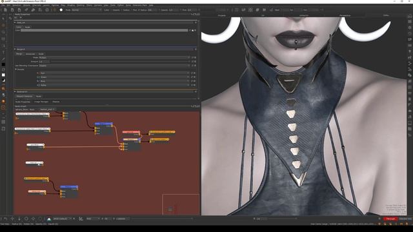The image size is (413, 232).
Task: Open the shader selection dropdown in bottom bar
Action: pyautogui.click(x=62, y=219)
